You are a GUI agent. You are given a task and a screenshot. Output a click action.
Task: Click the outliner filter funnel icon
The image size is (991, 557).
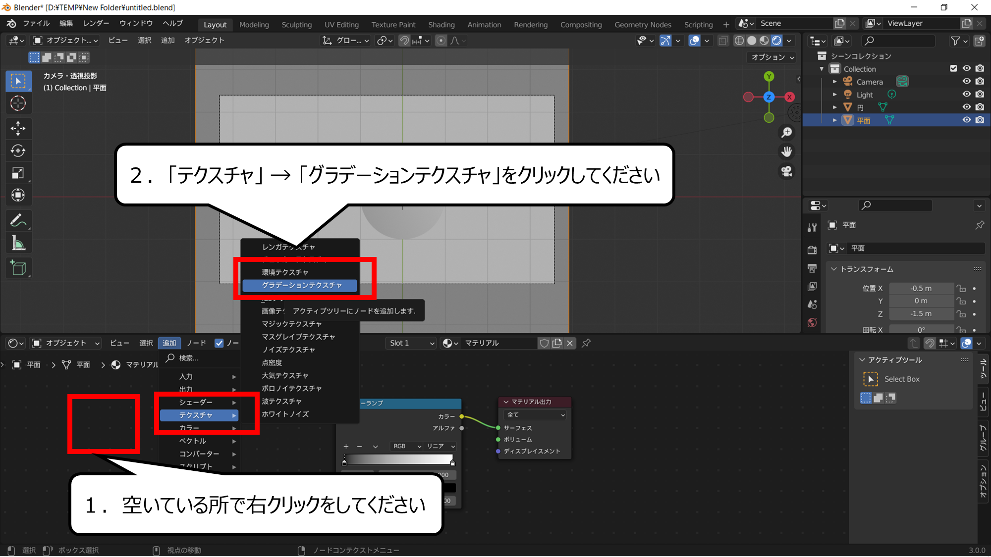pyautogui.click(x=955, y=41)
